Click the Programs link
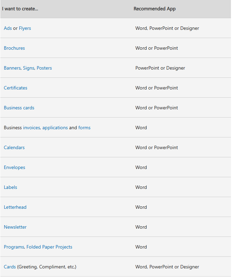Image resolution: width=232 pixels, height=278 pixels. [14, 247]
